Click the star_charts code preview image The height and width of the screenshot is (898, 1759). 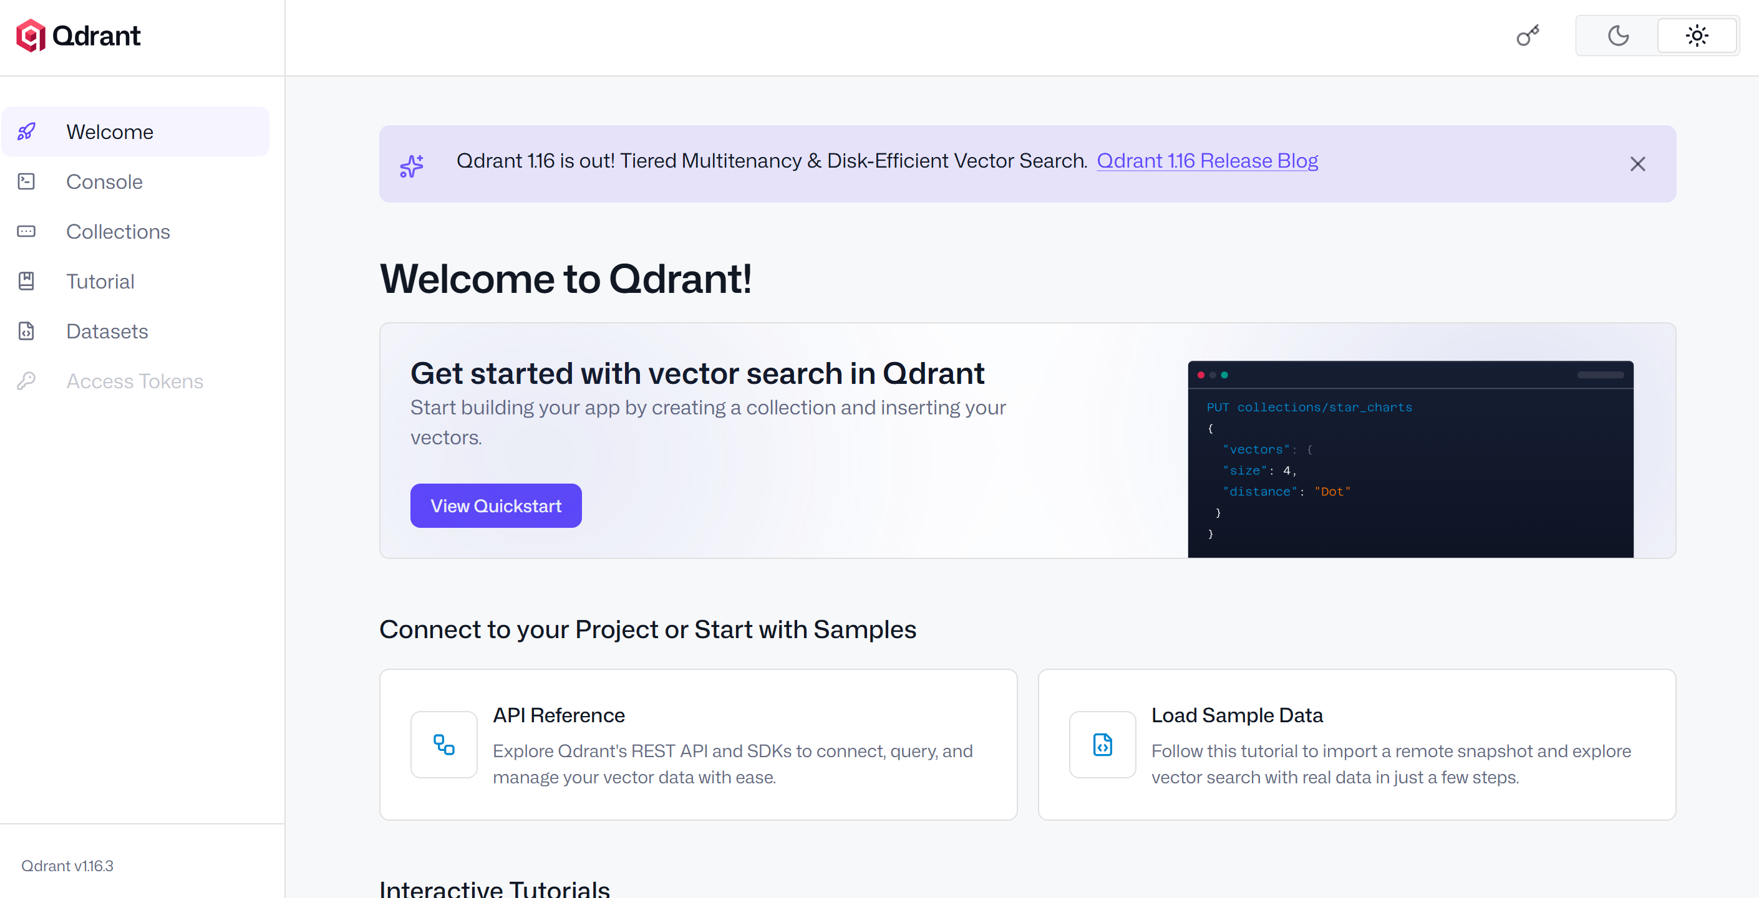1410,459
